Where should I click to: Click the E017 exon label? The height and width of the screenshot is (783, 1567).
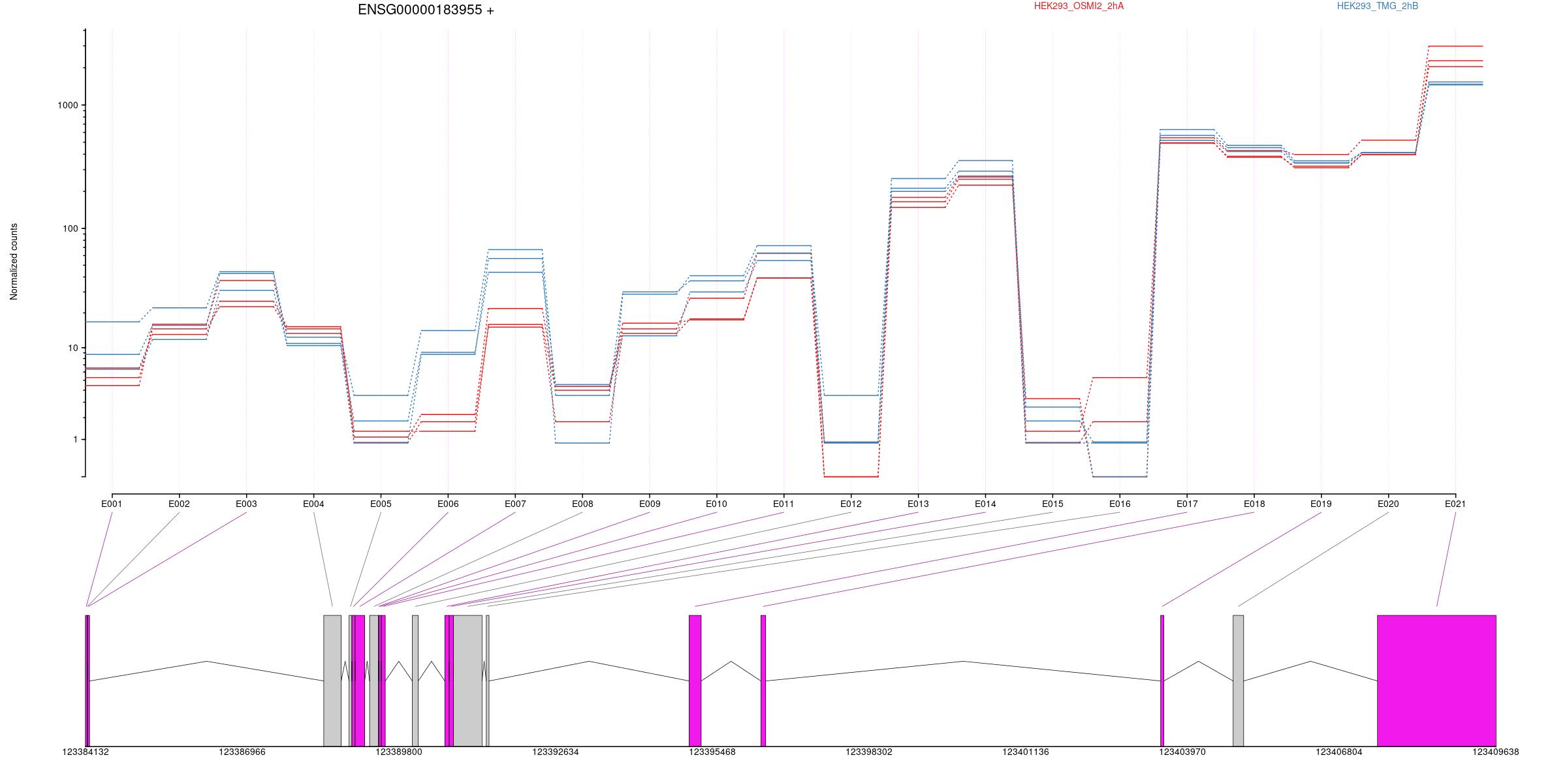click(1187, 504)
